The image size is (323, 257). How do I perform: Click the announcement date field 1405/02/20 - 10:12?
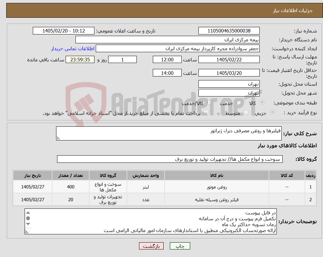(x=63, y=31)
